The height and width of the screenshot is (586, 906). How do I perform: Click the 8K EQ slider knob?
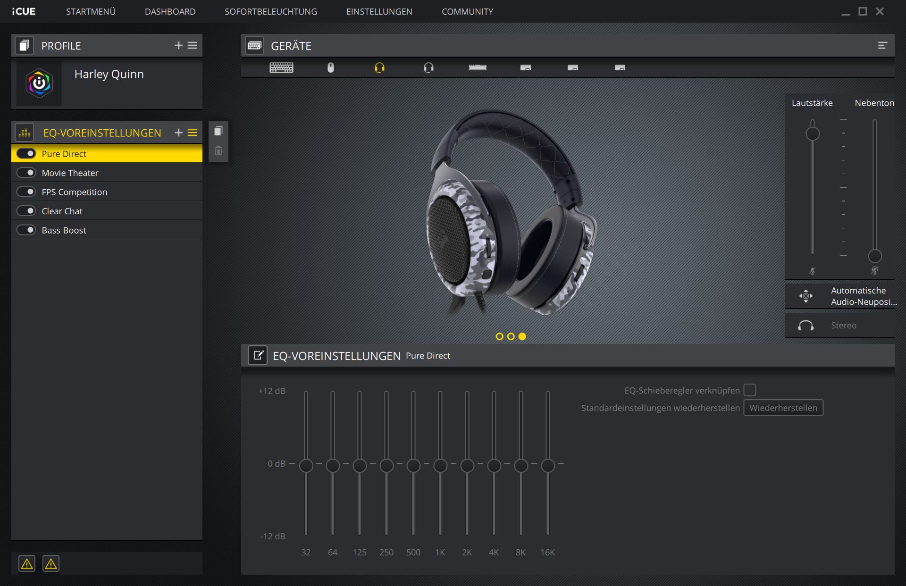coord(521,466)
